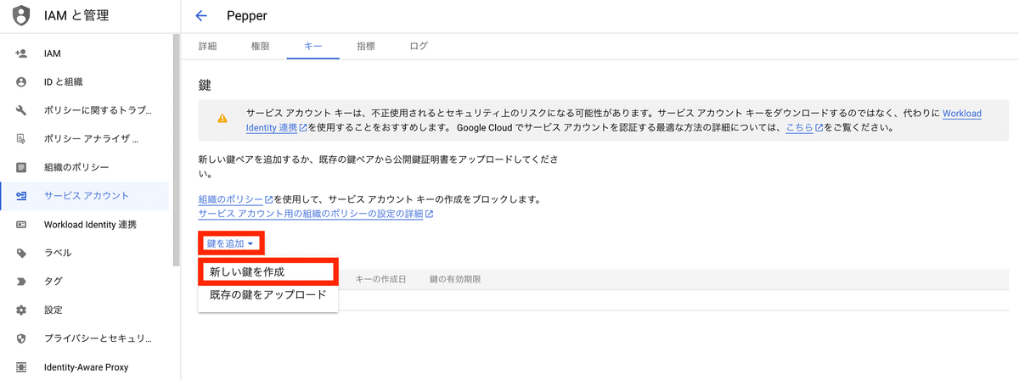Select サービス アカウント in sidebar
This screenshot has width=1019, height=380.
85,196
